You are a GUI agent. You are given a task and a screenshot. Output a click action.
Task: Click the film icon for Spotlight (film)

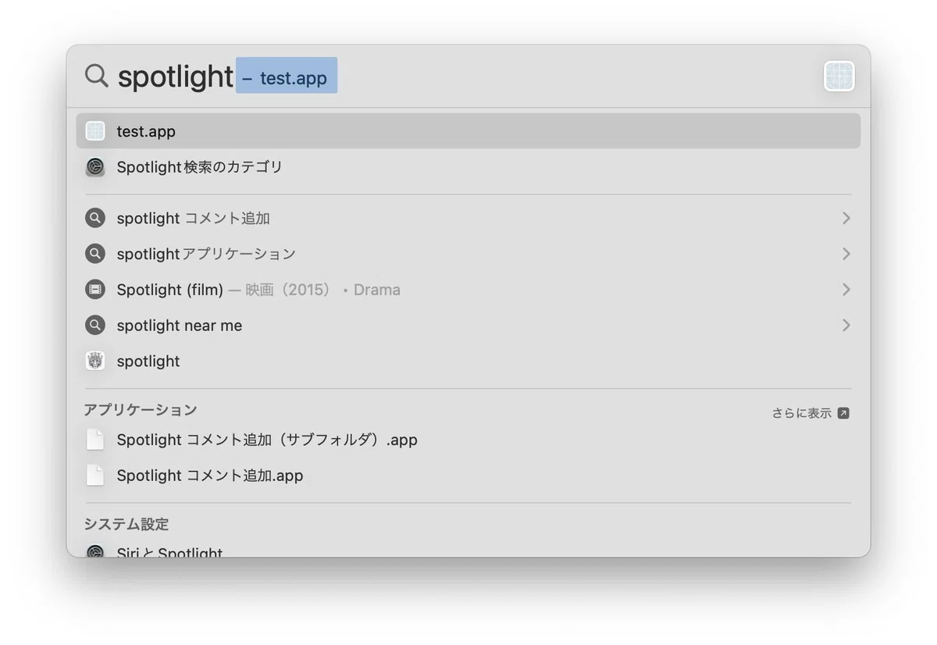coord(95,290)
